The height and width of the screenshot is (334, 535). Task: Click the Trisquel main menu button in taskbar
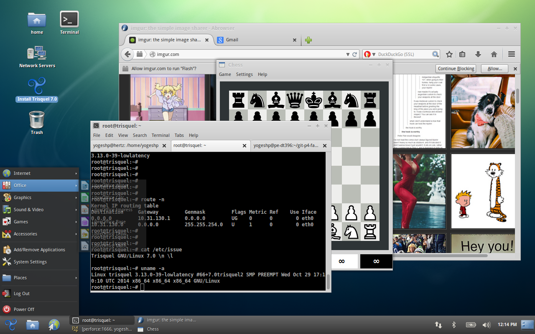[10, 325]
